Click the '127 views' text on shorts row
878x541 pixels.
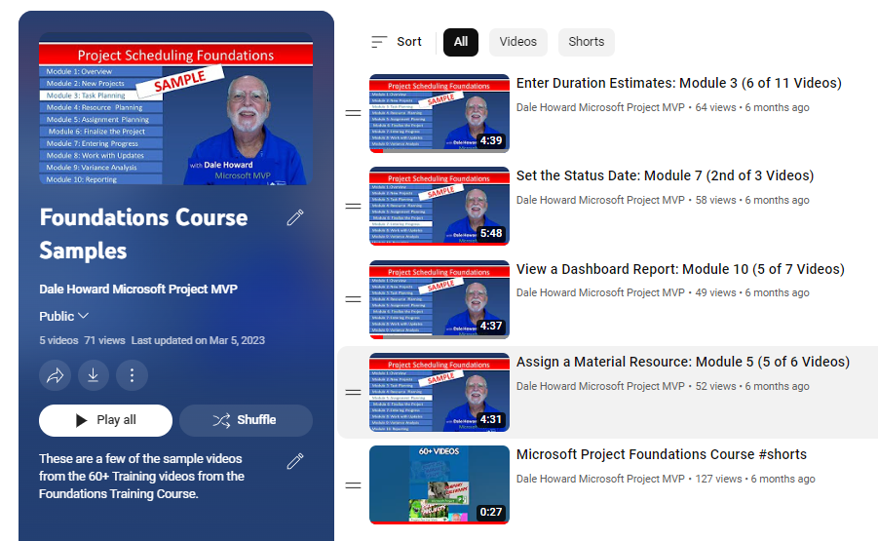[x=718, y=479]
